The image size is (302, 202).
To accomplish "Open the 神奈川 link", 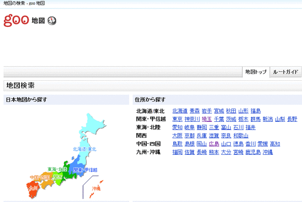I will [x=192, y=119].
